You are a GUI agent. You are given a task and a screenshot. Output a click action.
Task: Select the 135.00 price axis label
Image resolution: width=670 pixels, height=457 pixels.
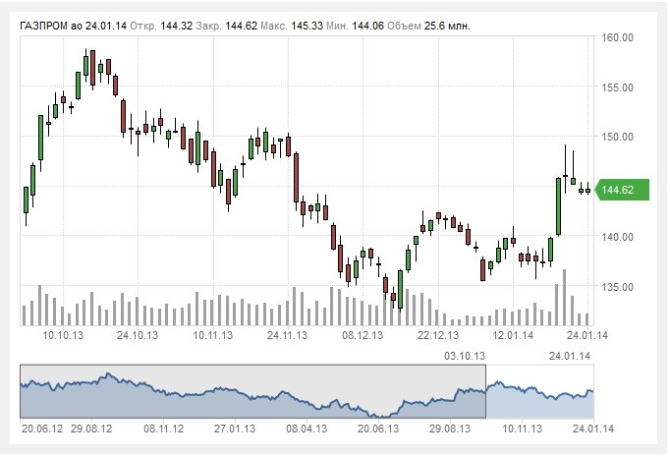[618, 286]
